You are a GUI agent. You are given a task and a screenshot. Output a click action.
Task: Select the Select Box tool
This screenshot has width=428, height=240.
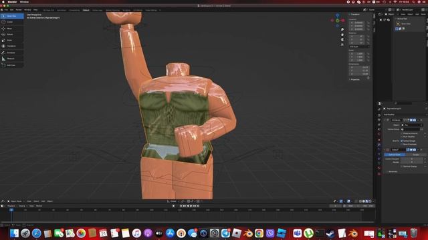click(x=12, y=16)
